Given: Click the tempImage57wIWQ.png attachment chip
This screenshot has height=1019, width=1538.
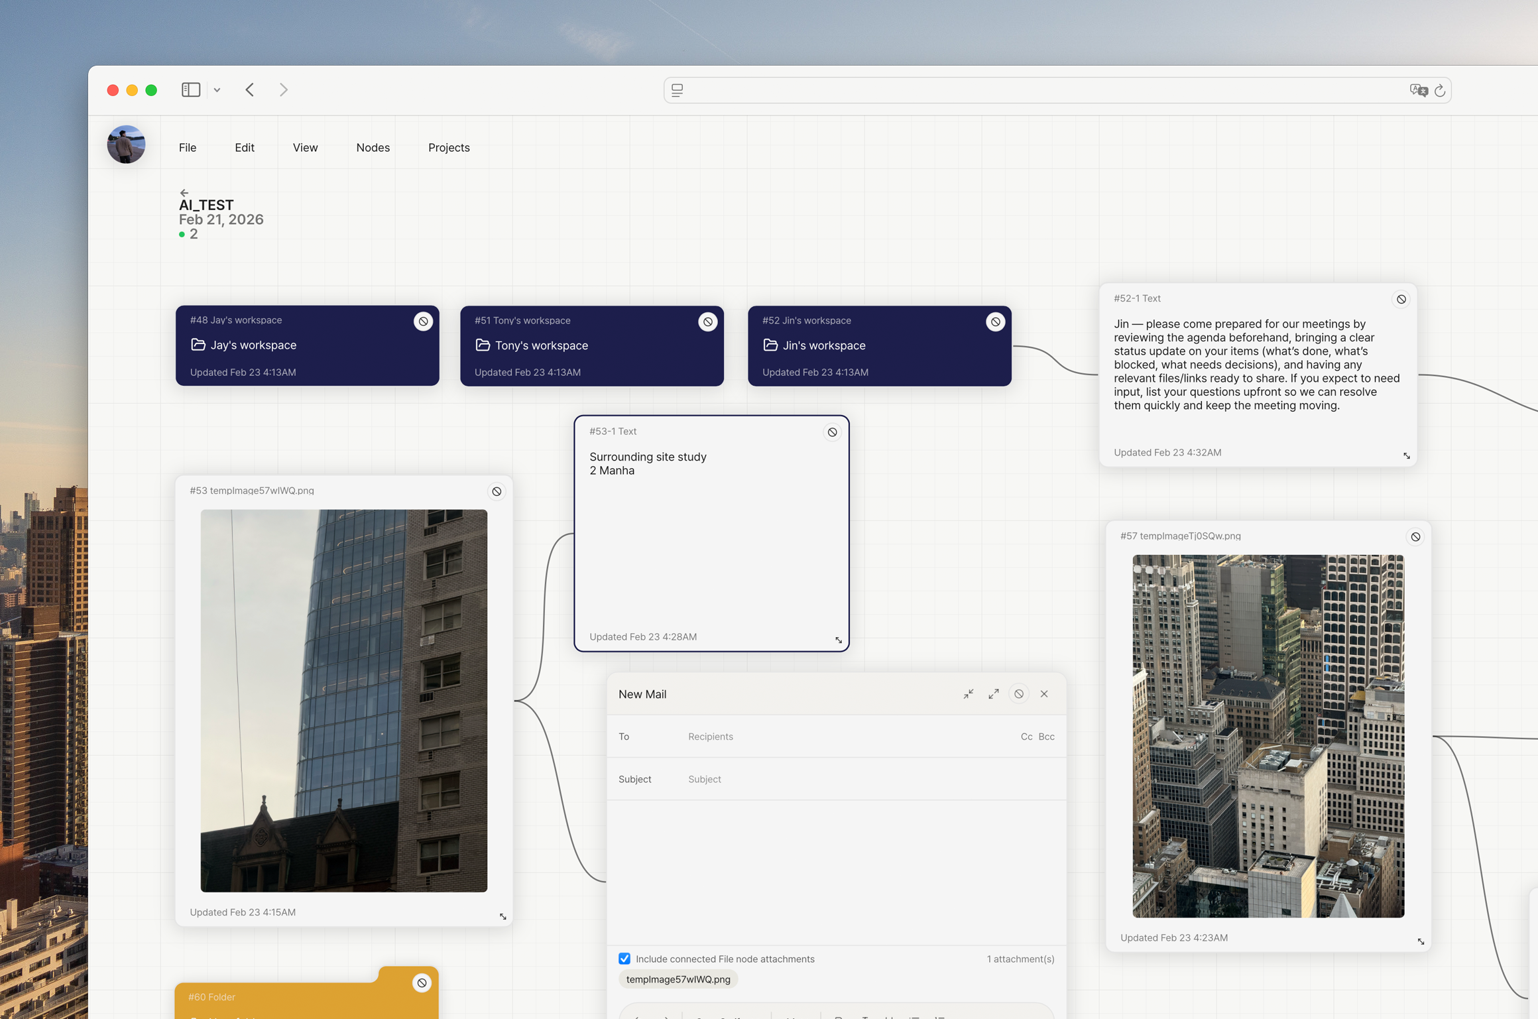Looking at the screenshot, I should (678, 979).
